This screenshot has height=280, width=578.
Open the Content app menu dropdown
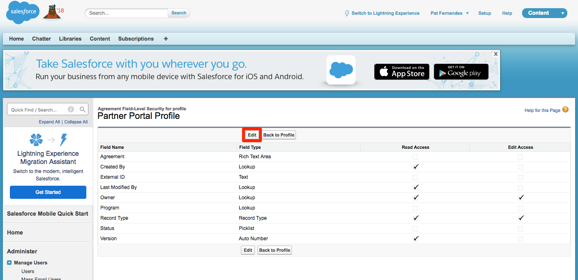(544, 13)
